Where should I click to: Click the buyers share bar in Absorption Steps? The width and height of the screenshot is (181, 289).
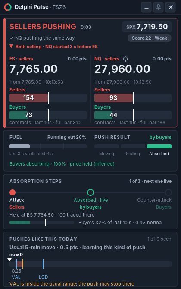pos(42,223)
